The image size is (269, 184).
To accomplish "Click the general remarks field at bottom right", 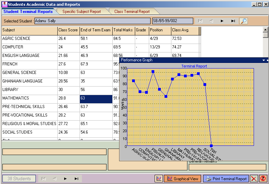I will point(227,167).
